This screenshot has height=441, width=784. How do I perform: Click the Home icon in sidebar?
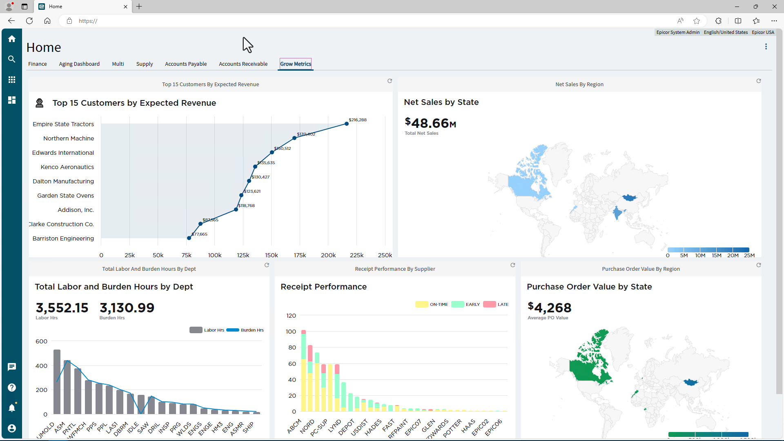tap(12, 39)
